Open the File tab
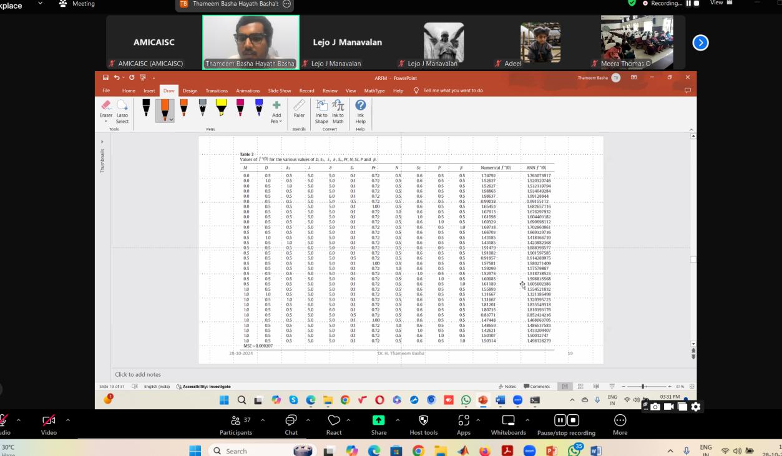The height and width of the screenshot is (456, 782). pyautogui.click(x=106, y=90)
